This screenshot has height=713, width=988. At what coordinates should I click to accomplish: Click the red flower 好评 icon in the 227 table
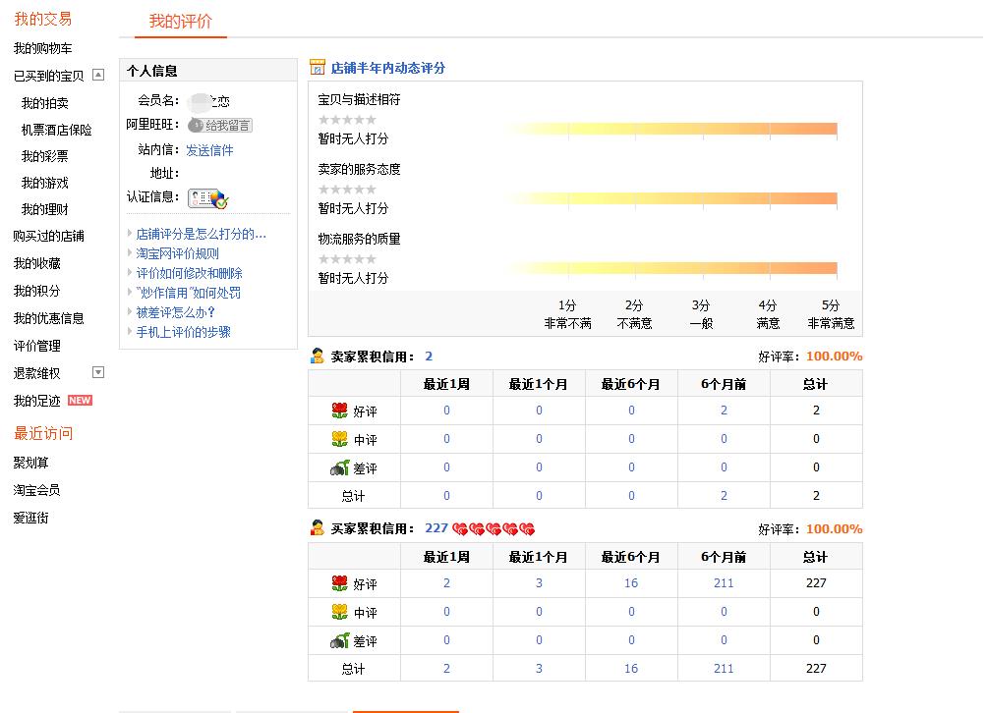(340, 583)
